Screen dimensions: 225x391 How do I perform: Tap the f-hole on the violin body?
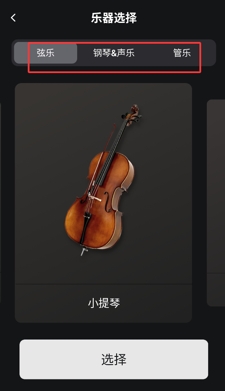pos(108,202)
